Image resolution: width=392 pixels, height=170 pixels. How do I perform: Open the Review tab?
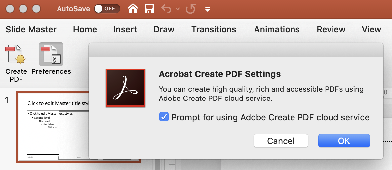pos(331,29)
